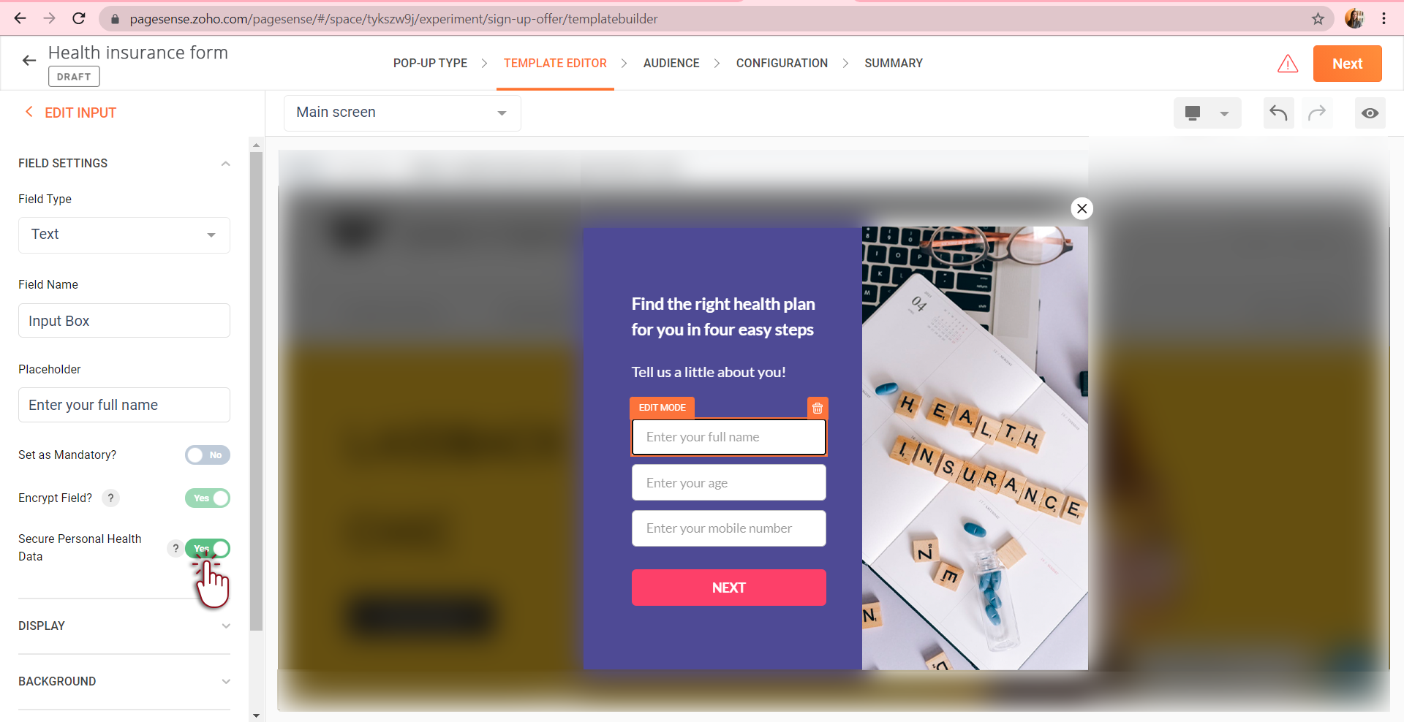1404x722 pixels.
Task: Delete the field using trash icon
Action: [x=818, y=408]
